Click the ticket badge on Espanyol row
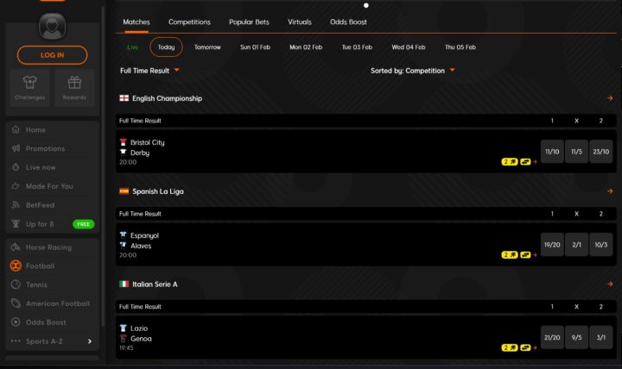The image size is (622, 369). (x=525, y=254)
